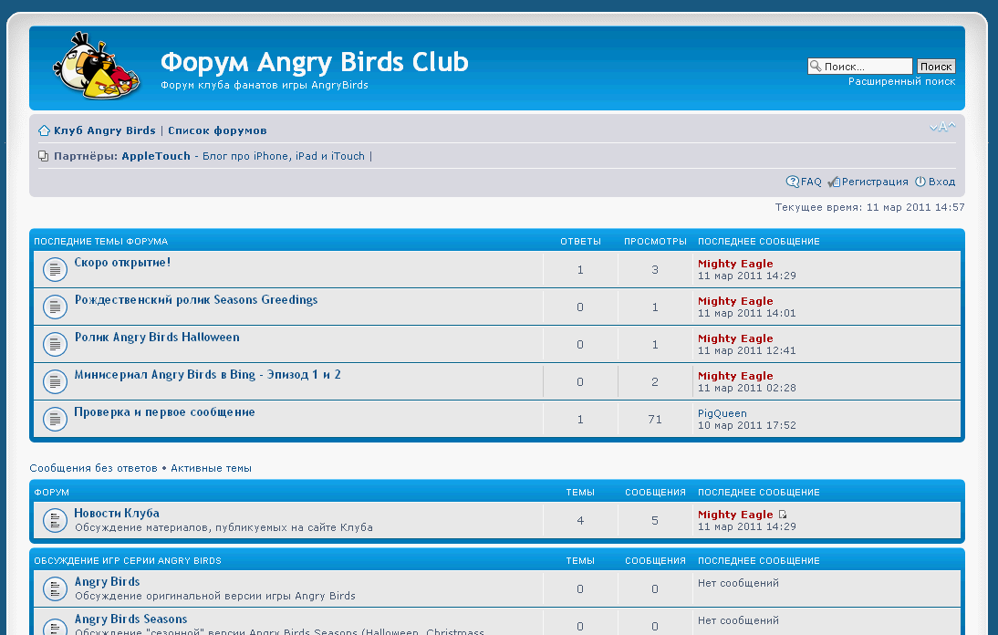Viewport: 998px width, 635px height.
Task: Click the pages icon beside Партнёры
Action: tap(43, 156)
